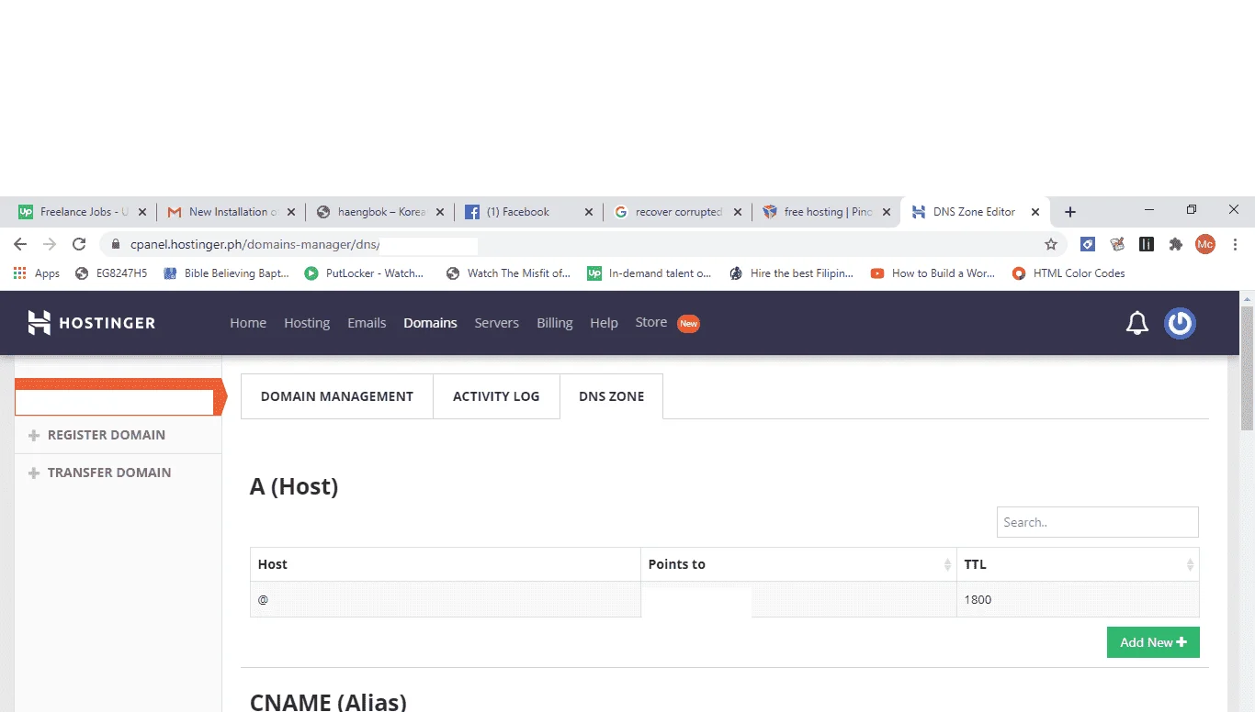The height and width of the screenshot is (712, 1255).
Task: Go back to previous page
Action: click(x=20, y=244)
